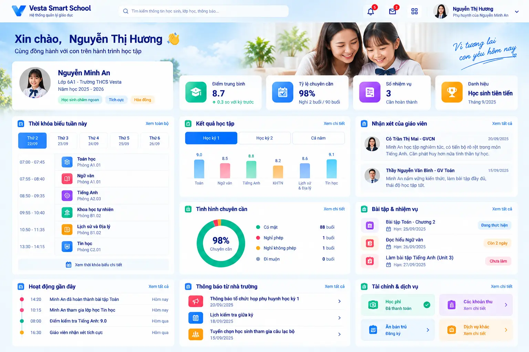Click the Ăn bán trú icon

point(373,330)
